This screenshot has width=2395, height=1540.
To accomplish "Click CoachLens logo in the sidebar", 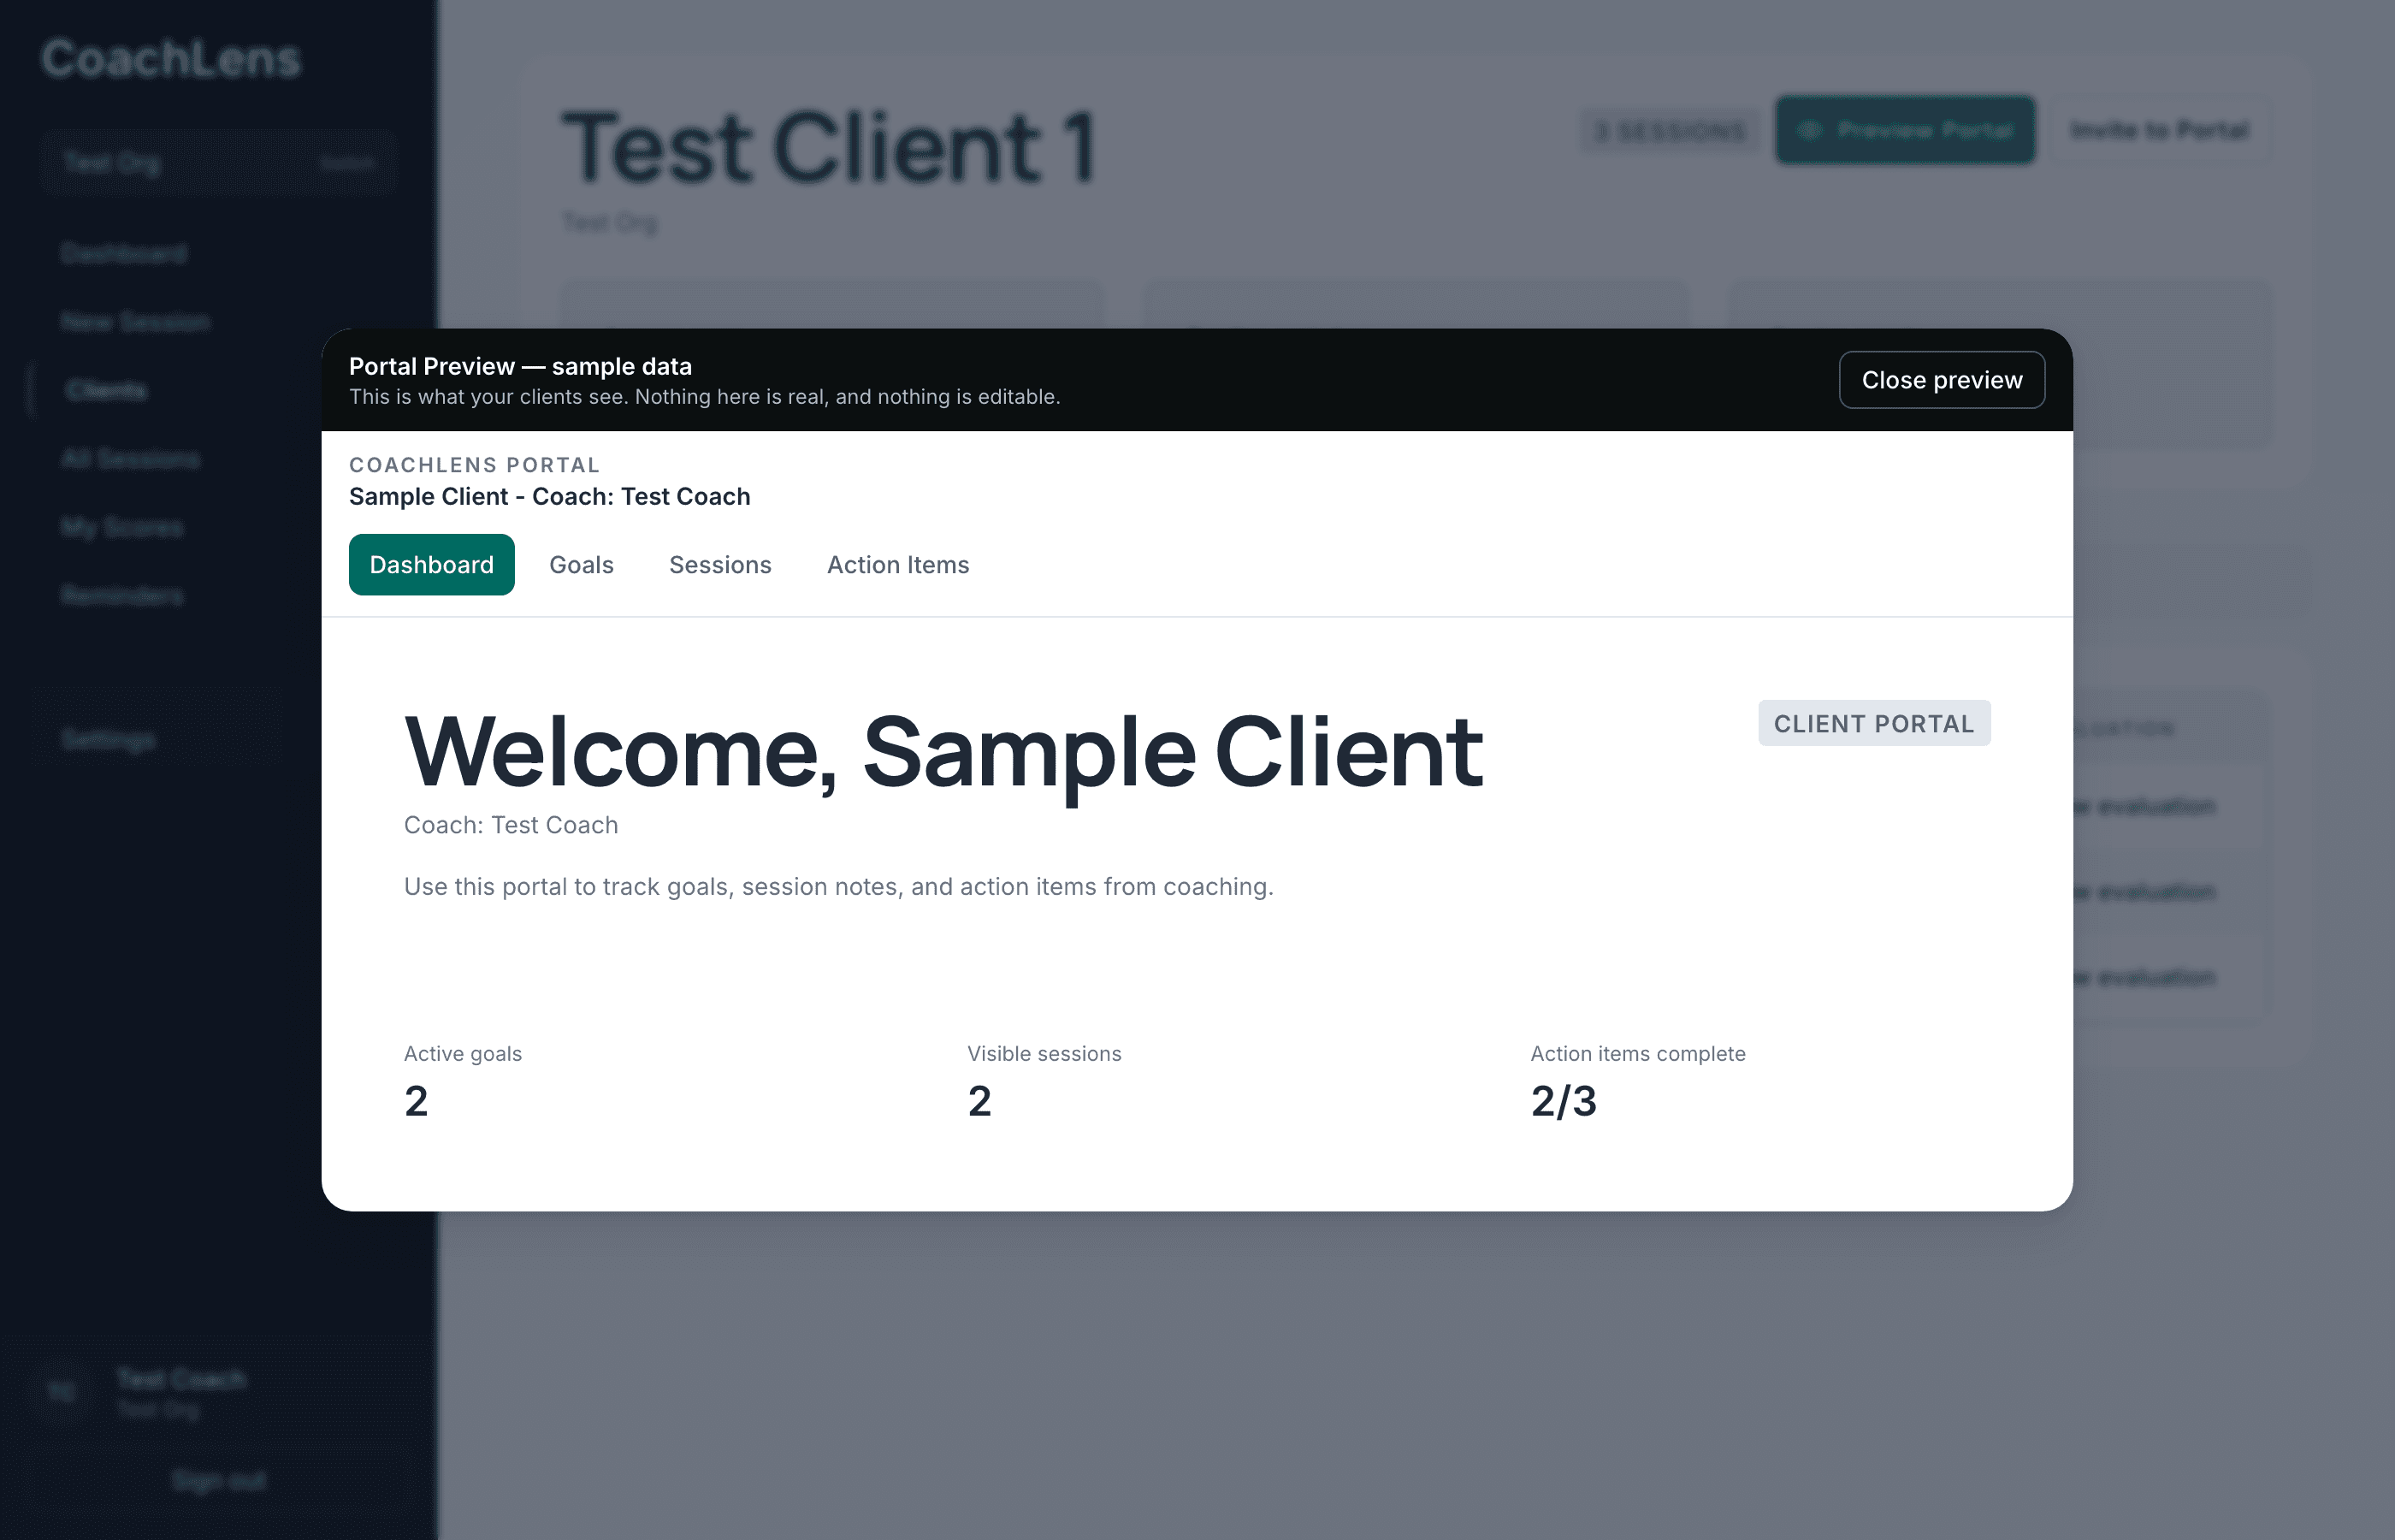I will (171, 58).
